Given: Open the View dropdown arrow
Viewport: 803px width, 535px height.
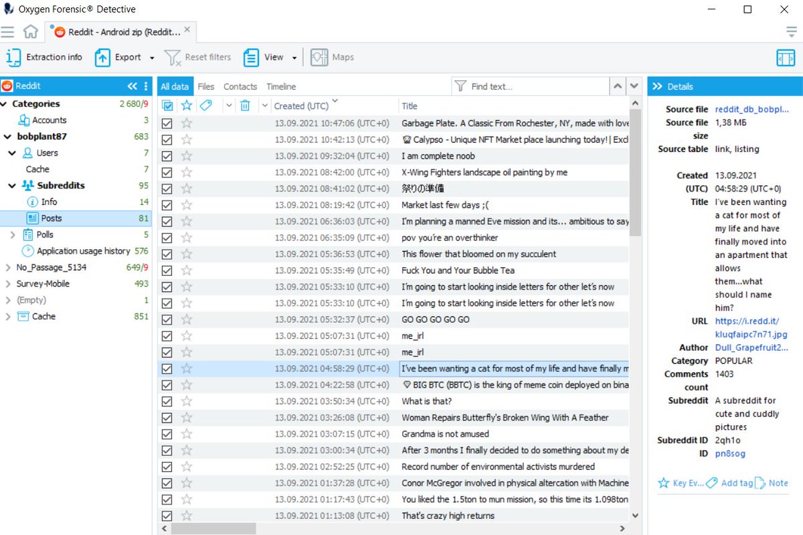Looking at the screenshot, I should click(x=294, y=58).
